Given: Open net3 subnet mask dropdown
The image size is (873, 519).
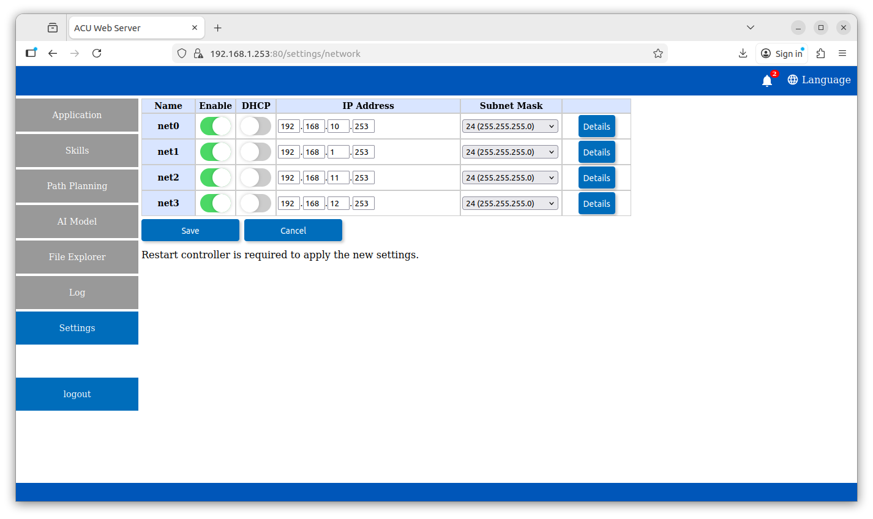Looking at the screenshot, I should pos(510,203).
